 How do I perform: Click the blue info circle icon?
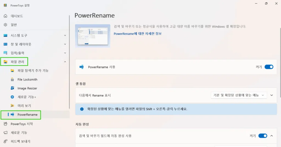[82, 109]
